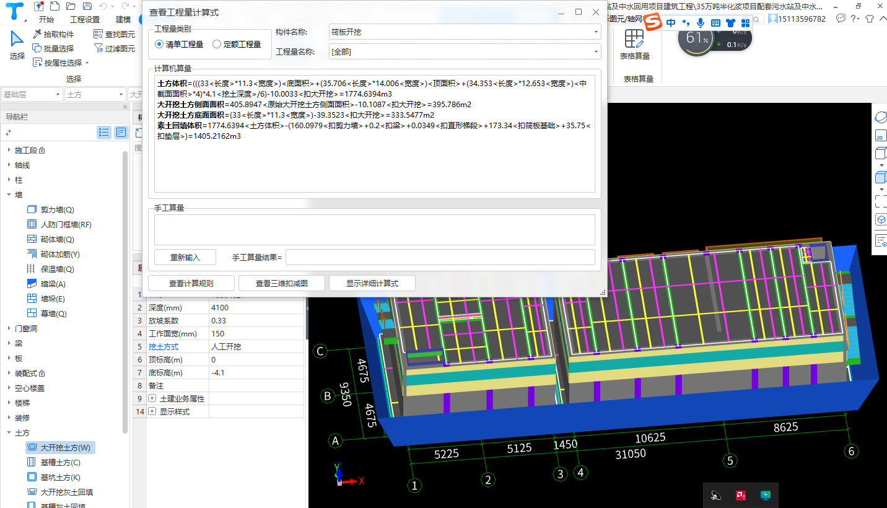
Task: Expand the 门窗洞 tree node
Action: coord(9,329)
